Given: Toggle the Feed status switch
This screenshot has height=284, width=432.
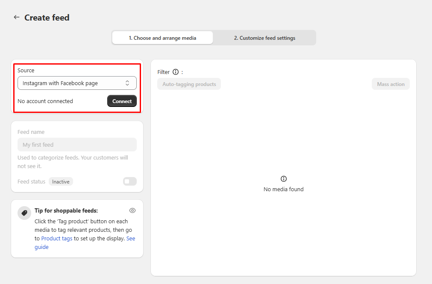Looking at the screenshot, I should (x=129, y=181).
